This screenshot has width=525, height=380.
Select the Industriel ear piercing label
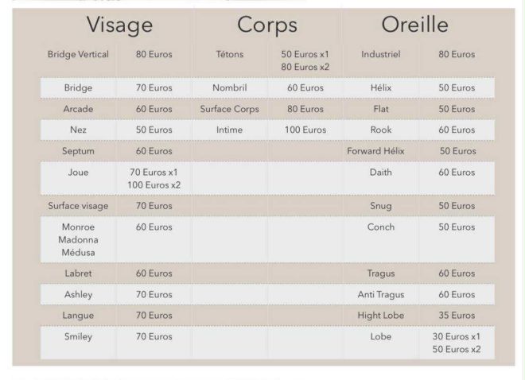380,55
